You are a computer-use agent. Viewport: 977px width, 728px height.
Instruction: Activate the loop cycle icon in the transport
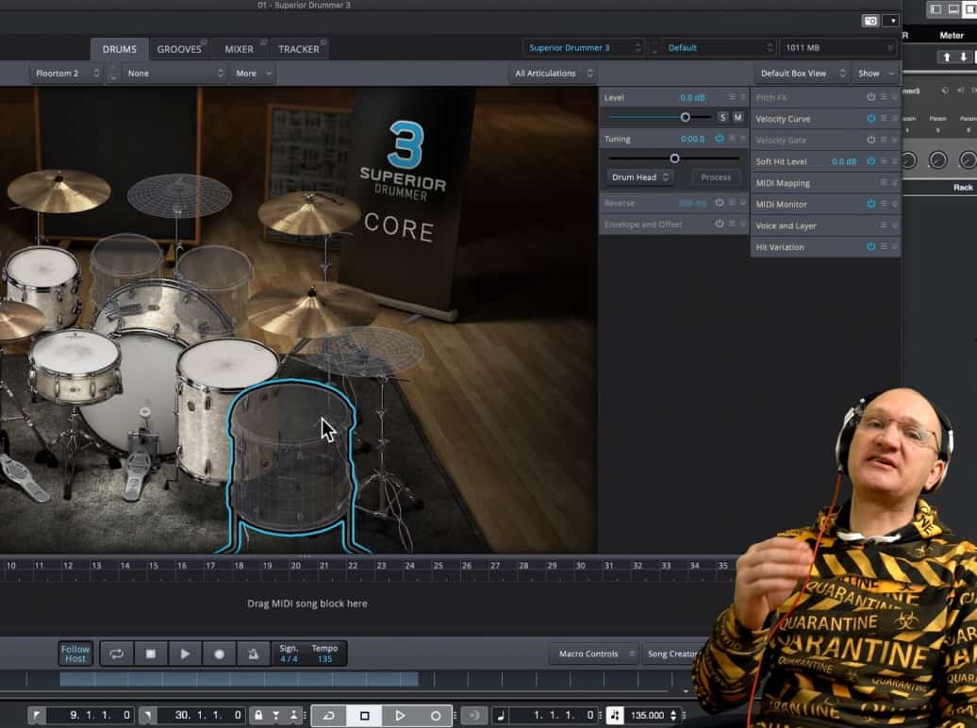pos(116,654)
